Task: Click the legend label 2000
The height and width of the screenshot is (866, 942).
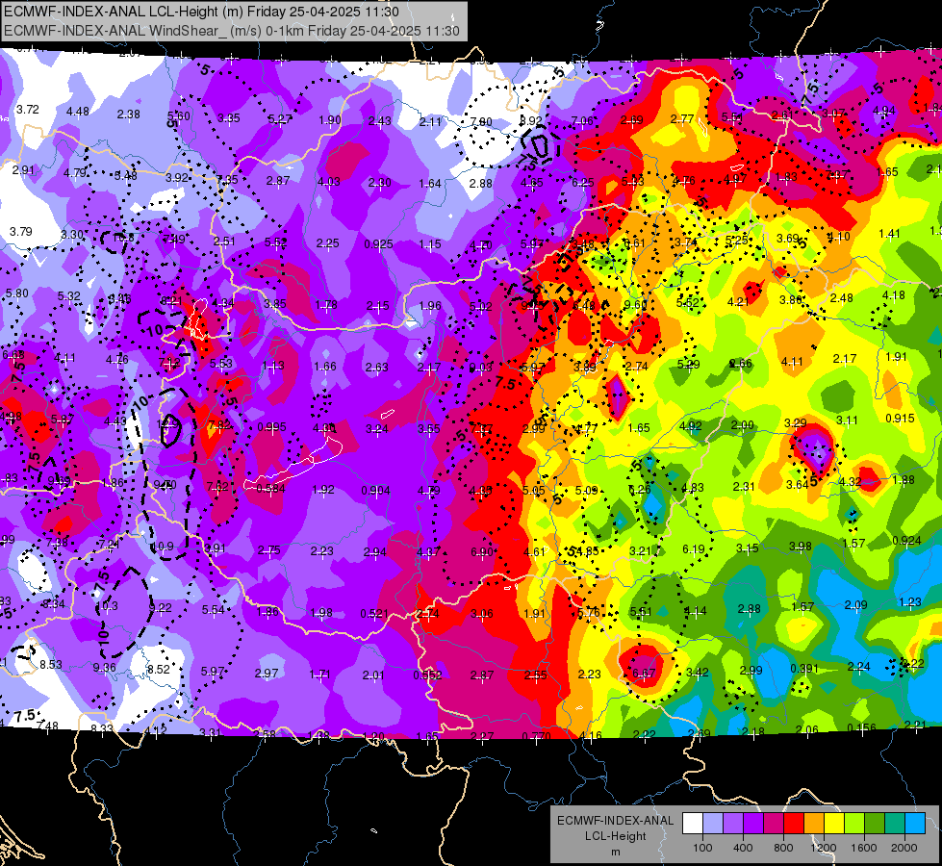Action: click(x=904, y=848)
